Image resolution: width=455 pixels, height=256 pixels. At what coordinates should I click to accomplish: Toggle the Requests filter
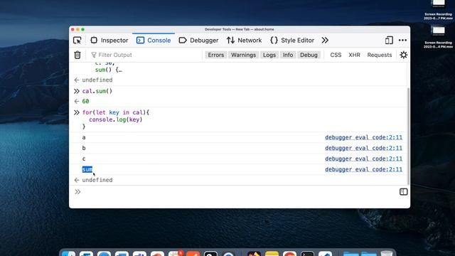click(x=380, y=55)
